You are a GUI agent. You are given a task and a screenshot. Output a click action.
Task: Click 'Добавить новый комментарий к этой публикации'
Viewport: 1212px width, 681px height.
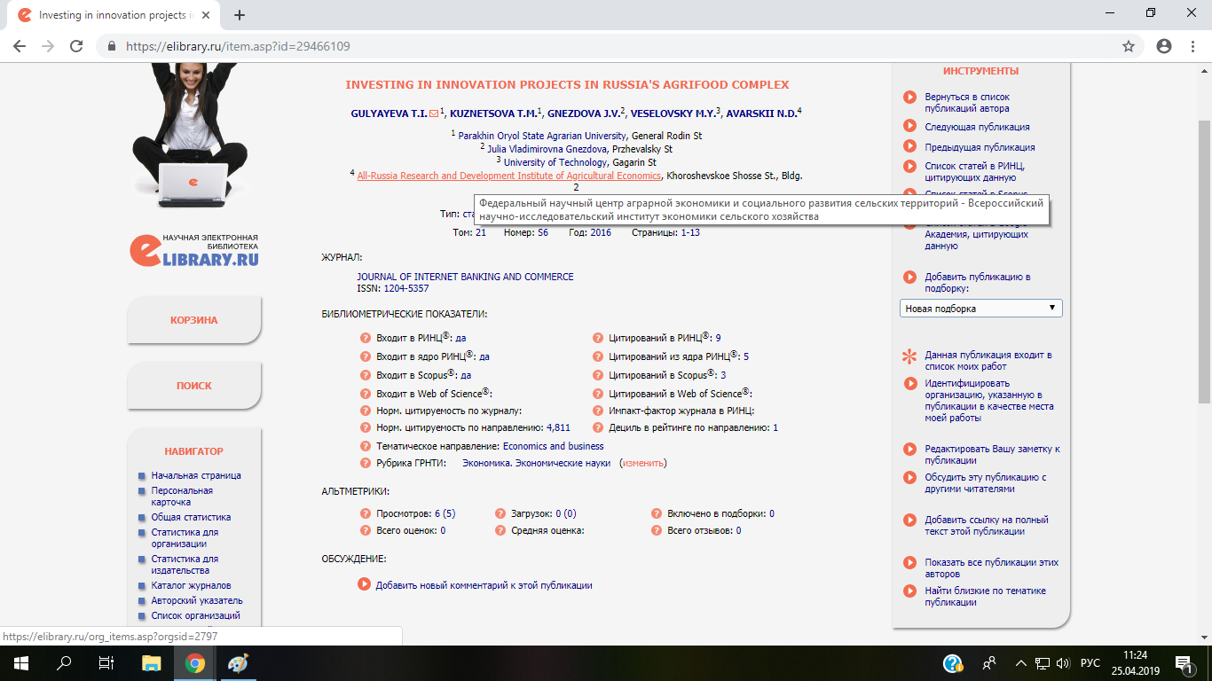click(x=484, y=585)
